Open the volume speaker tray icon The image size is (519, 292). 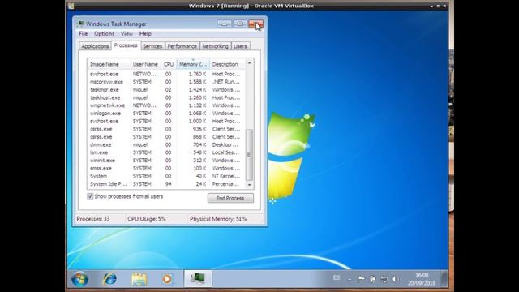pos(395,279)
